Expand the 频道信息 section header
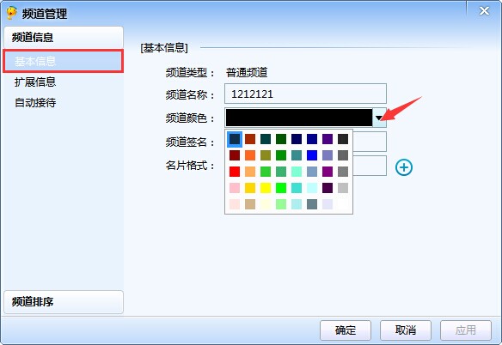This screenshot has width=502, height=345. pos(64,38)
